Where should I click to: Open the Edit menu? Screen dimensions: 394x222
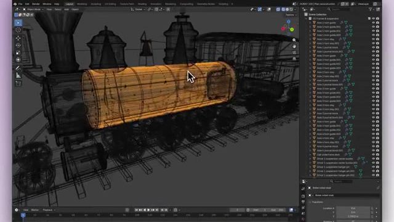(27, 4)
